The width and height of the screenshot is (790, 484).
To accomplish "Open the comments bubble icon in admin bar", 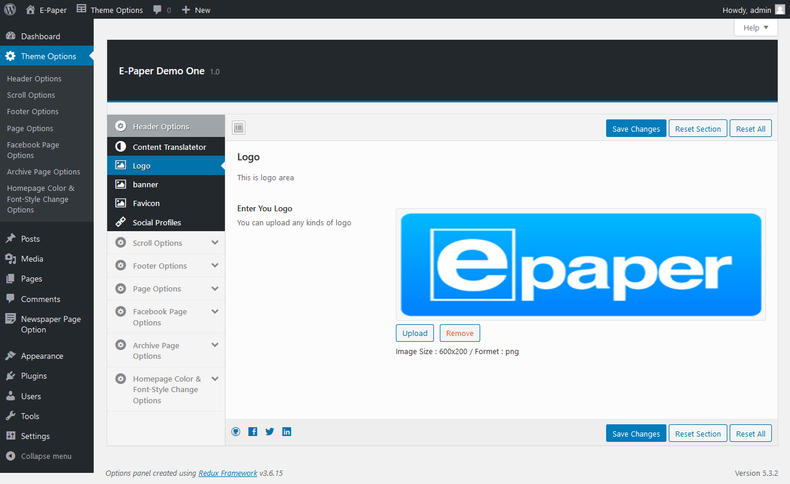I will click(x=158, y=10).
